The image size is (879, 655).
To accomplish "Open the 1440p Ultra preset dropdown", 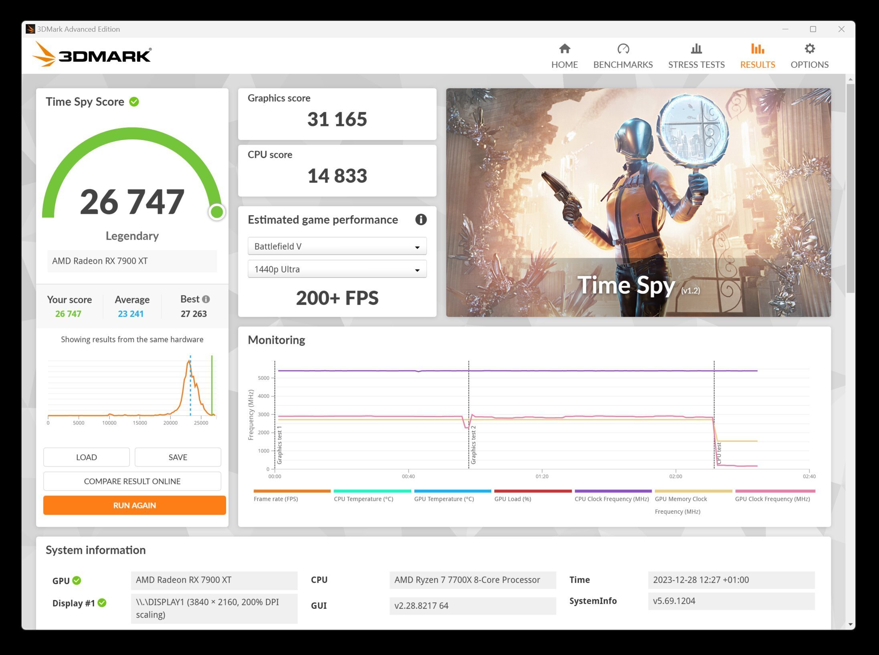I will [x=337, y=269].
